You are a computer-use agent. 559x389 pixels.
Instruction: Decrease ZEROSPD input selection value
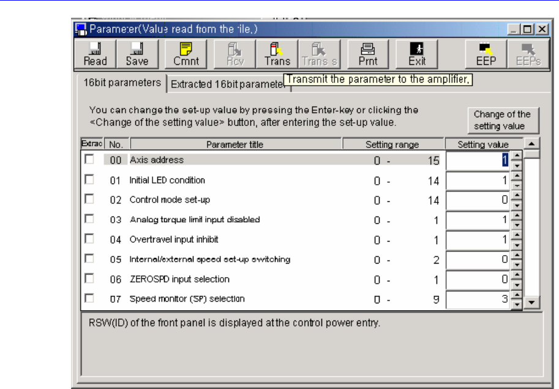516,285
